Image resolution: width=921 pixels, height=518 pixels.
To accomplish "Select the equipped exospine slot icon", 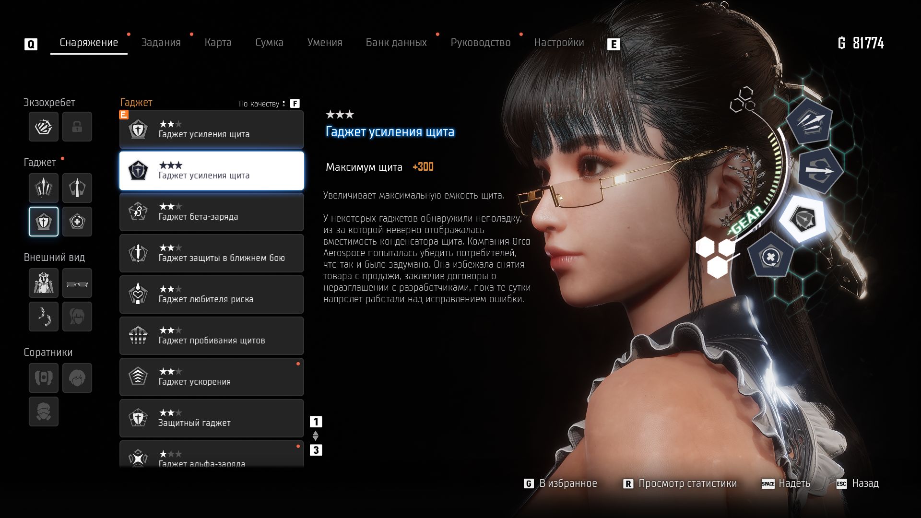I will (x=44, y=127).
